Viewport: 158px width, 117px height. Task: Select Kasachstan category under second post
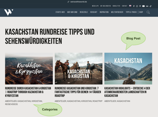point(74,101)
